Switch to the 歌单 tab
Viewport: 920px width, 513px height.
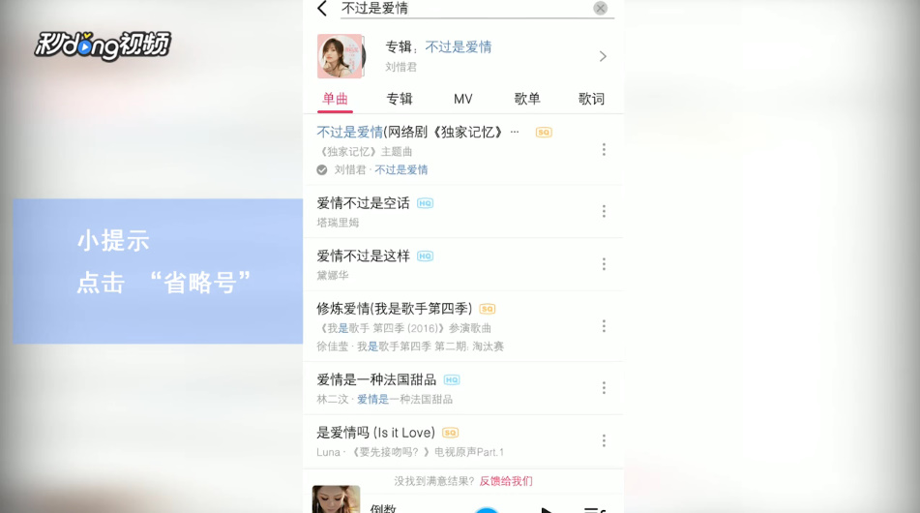click(x=527, y=99)
